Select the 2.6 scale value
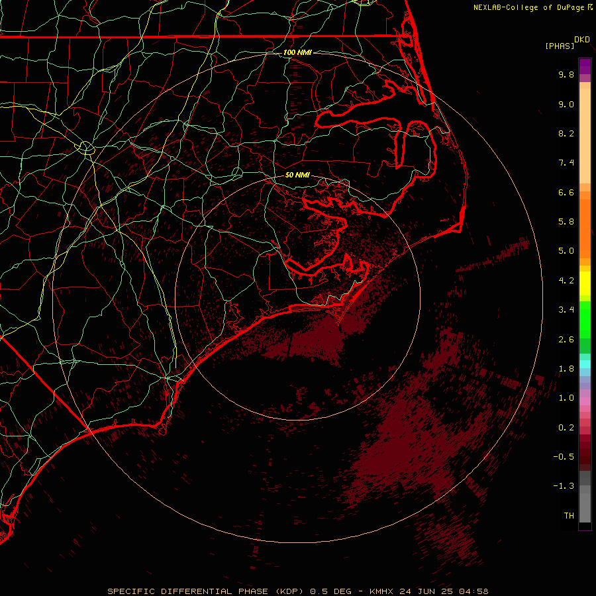 (x=566, y=340)
